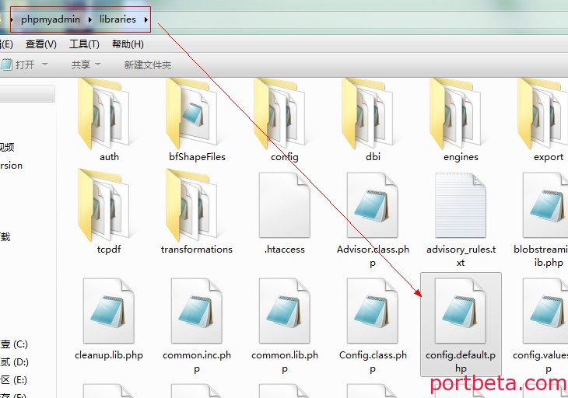
Task: Open the auth folder
Action: pos(103,114)
